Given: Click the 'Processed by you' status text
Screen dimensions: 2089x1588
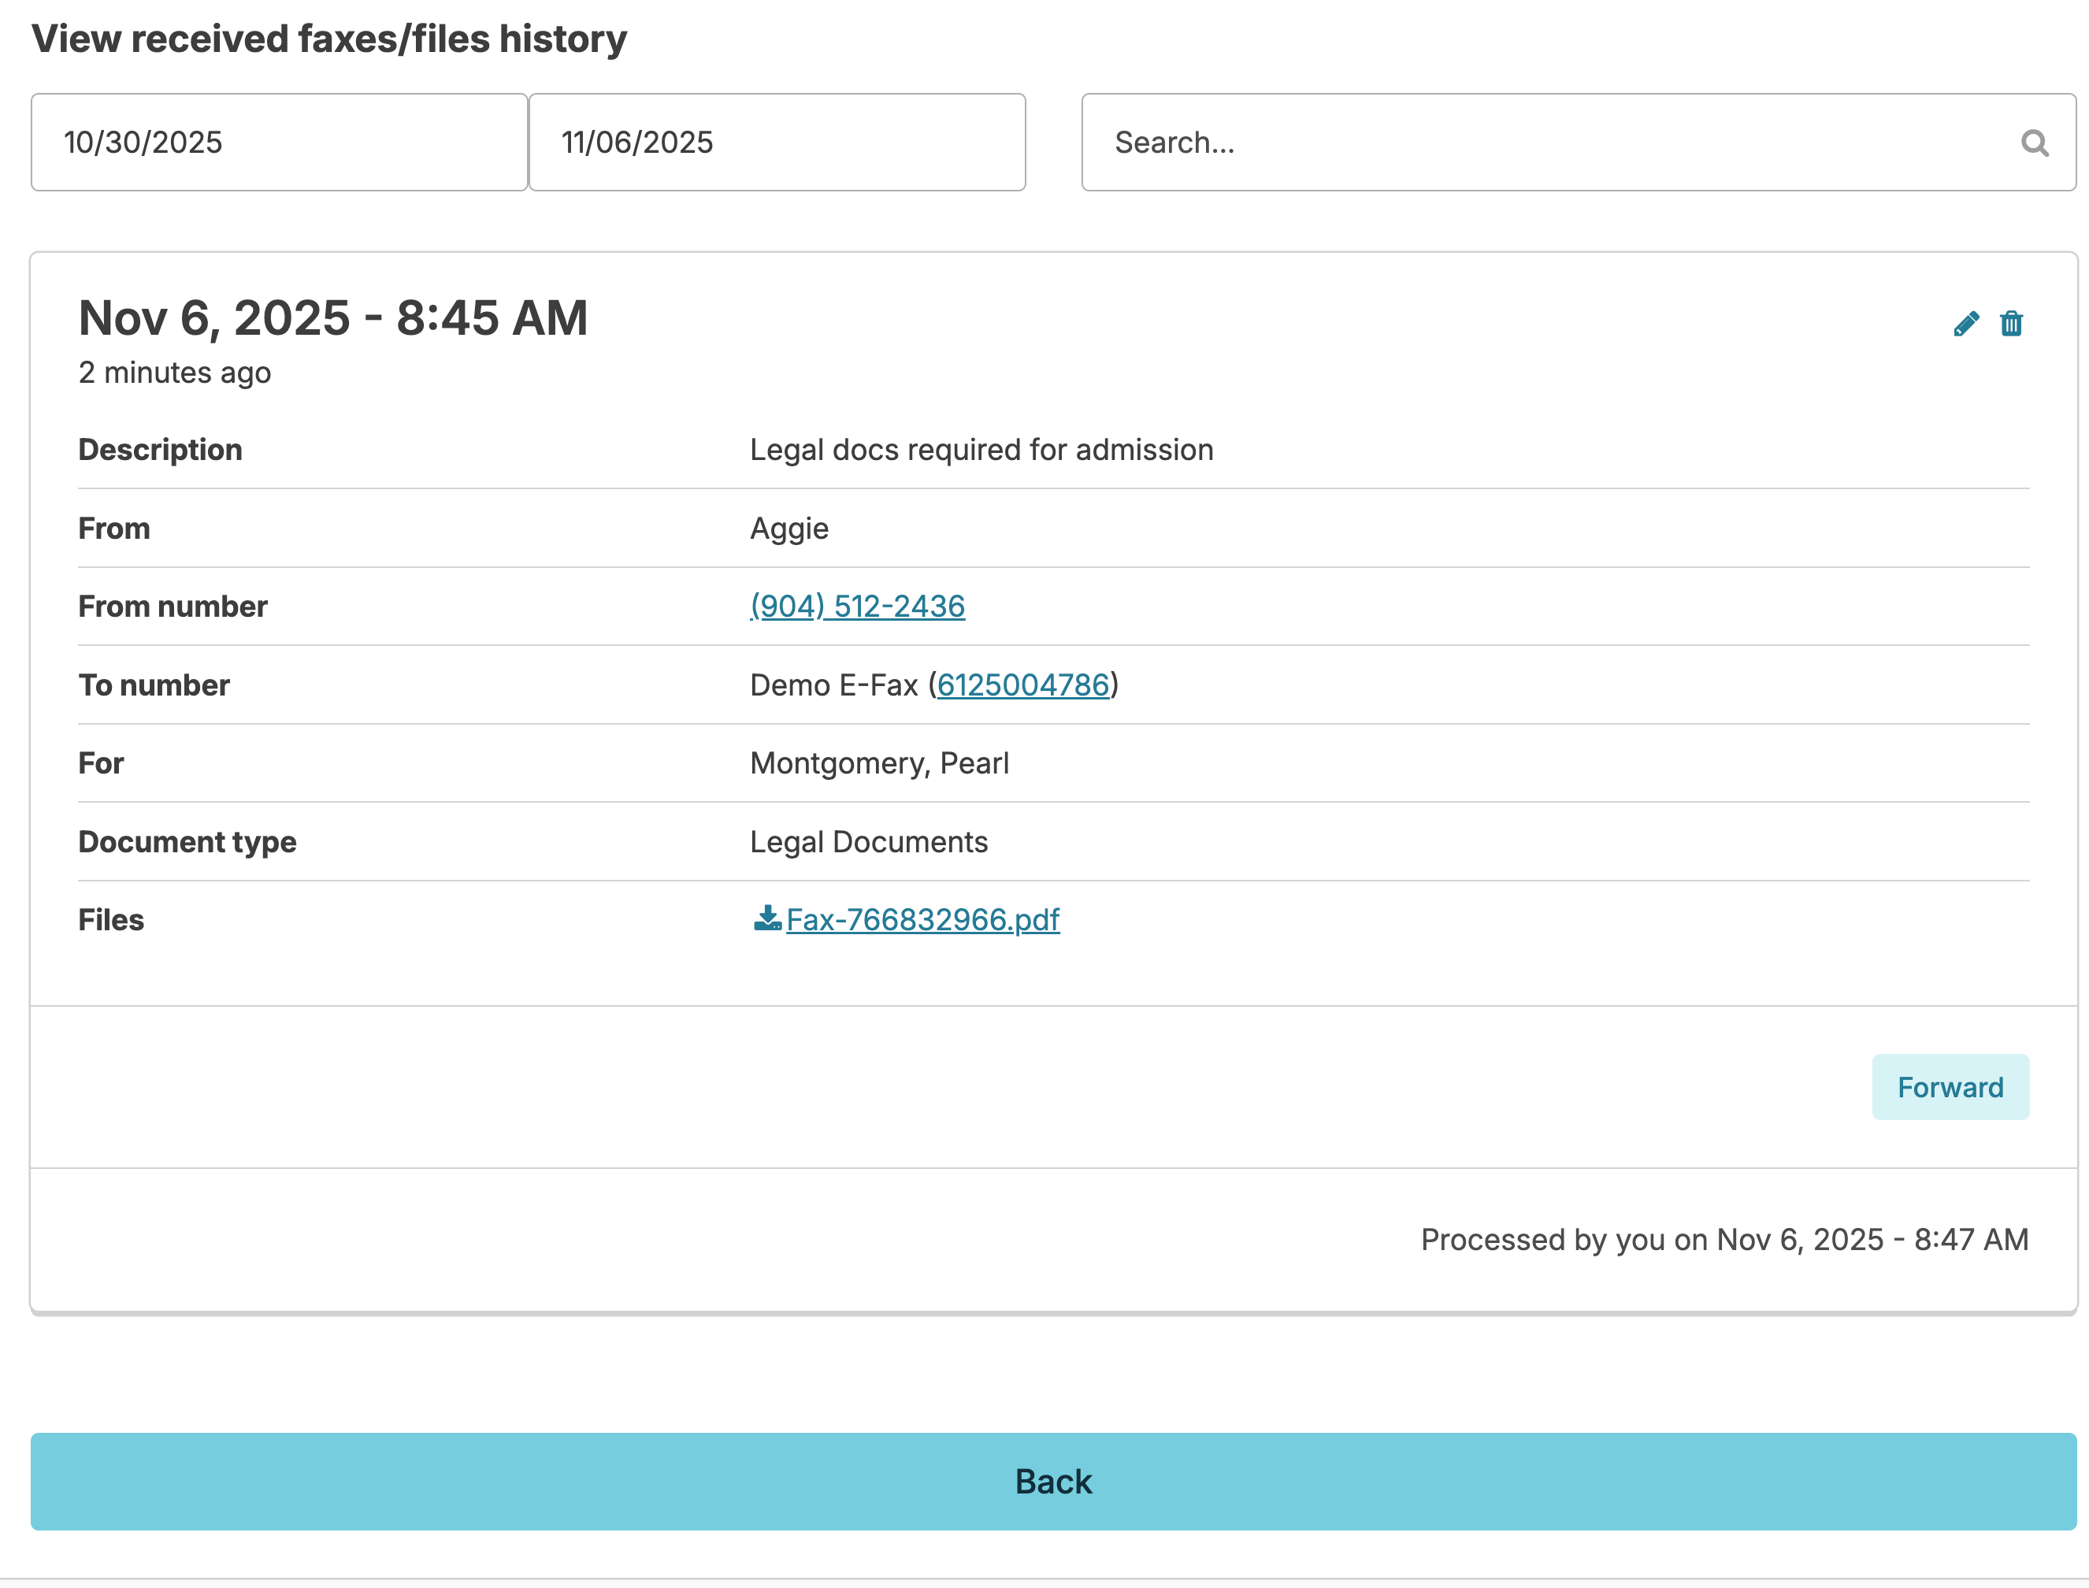Looking at the screenshot, I should 1724,1239.
